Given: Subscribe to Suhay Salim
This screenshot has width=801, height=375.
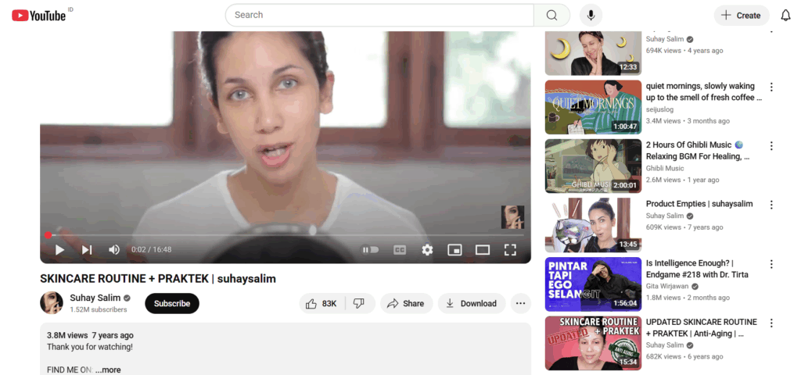Looking at the screenshot, I should click(171, 304).
